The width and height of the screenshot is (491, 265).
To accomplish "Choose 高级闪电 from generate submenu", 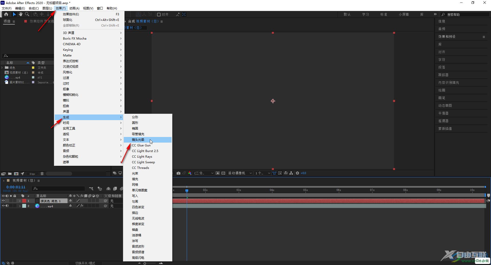I will [148, 258].
